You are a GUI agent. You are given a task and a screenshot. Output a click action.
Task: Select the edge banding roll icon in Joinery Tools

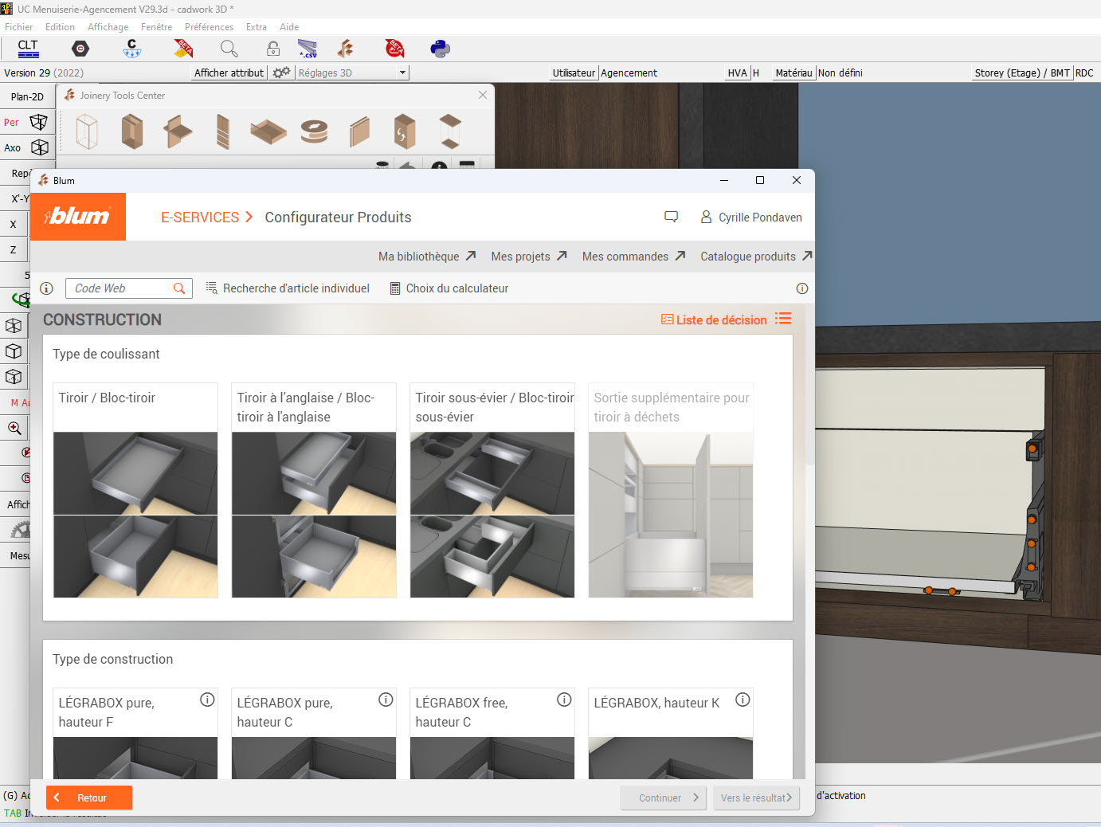[x=314, y=131]
